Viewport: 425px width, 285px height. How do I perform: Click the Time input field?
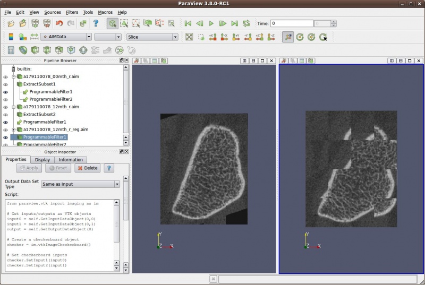pos(292,23)
